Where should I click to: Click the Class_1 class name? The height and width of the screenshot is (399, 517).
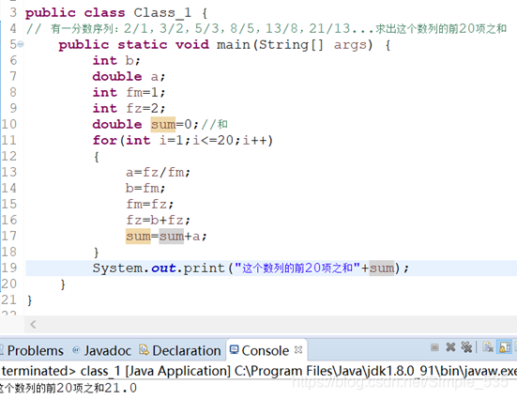point(162,13)
